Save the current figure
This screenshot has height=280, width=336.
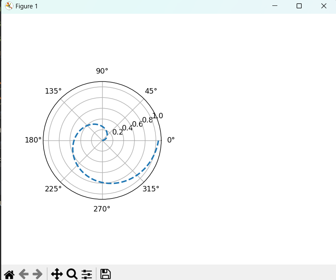[x=105, y=274]
